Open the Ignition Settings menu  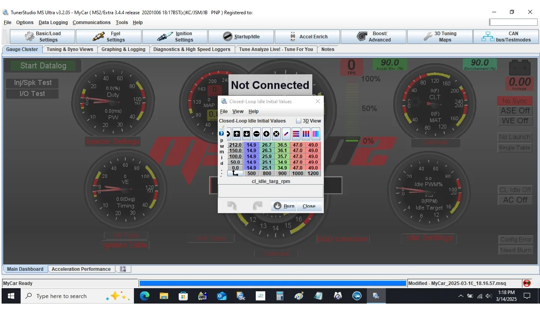[175, 37]
